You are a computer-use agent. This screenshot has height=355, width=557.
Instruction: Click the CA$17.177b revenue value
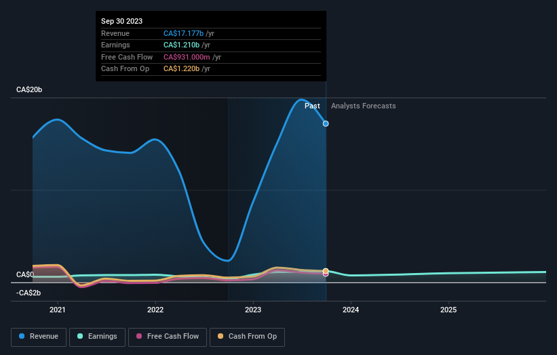tap(183, 33)
